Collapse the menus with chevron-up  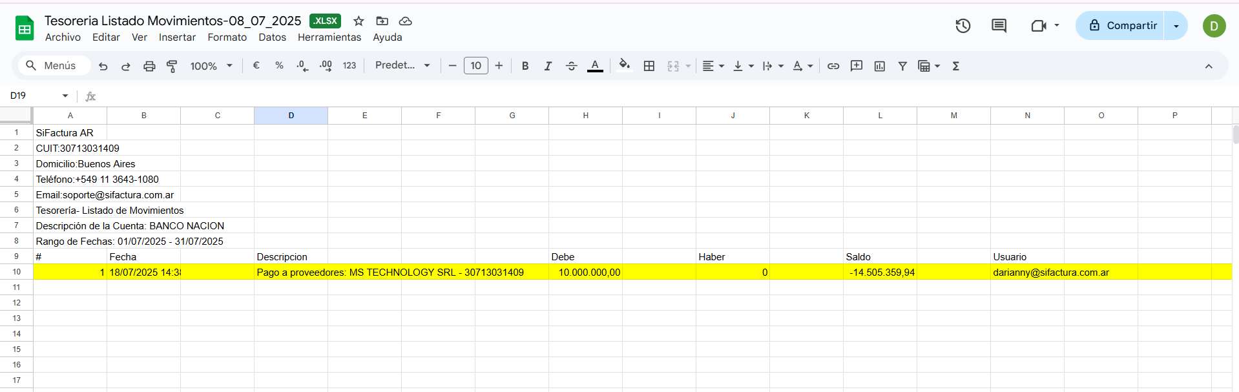click(x=1209, y=66)
